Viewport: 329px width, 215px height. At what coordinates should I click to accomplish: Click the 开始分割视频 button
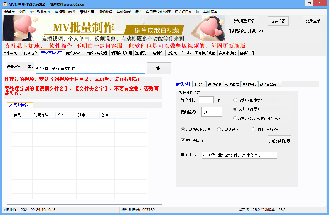click(x=279, y=141)
